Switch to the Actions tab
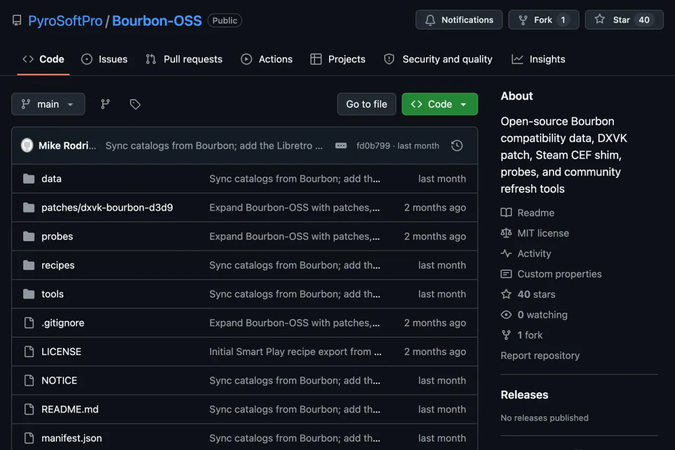Screen dimensions: 675x450 (267, 59)
